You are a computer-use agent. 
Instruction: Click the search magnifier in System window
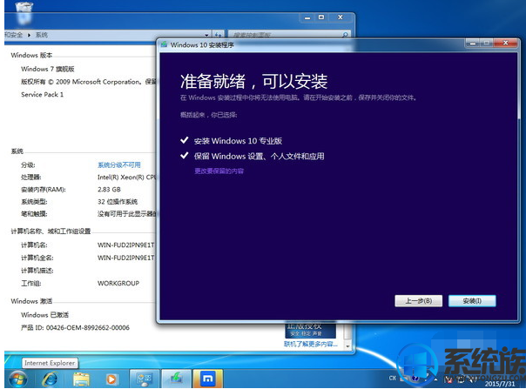pos(345,35)
